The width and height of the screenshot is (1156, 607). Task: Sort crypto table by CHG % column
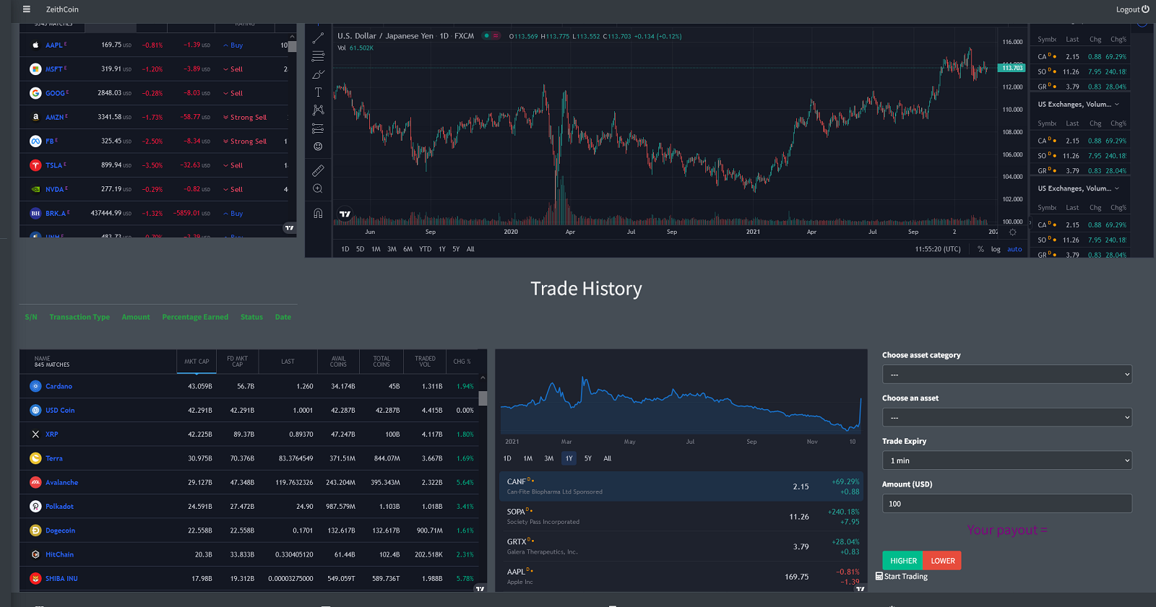pyautogui.click(x=462, y=362)
